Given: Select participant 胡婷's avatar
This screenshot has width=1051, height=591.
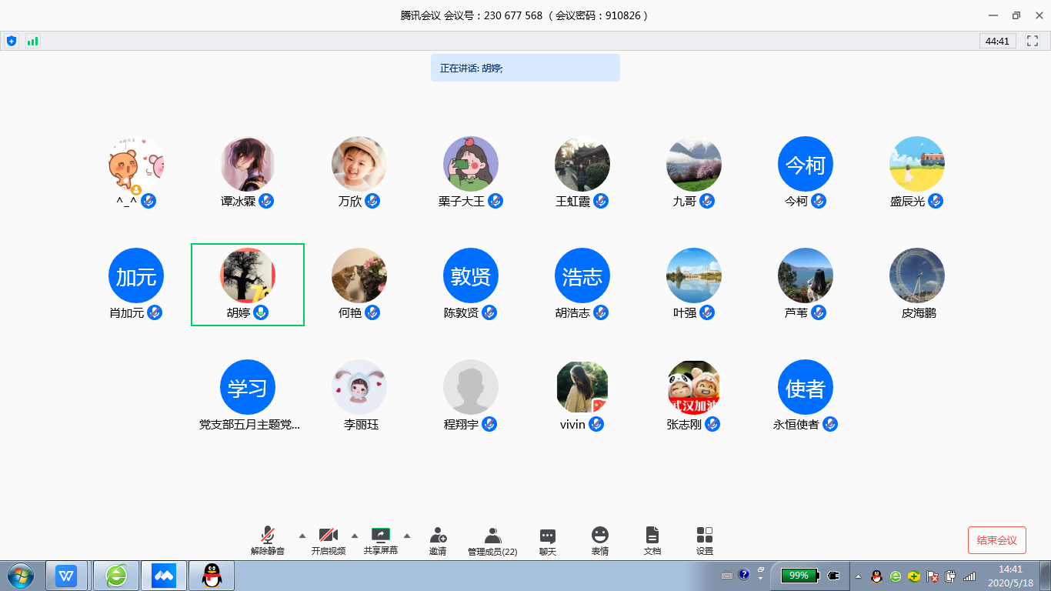Looking at the screenshot, I should point(248,275).
